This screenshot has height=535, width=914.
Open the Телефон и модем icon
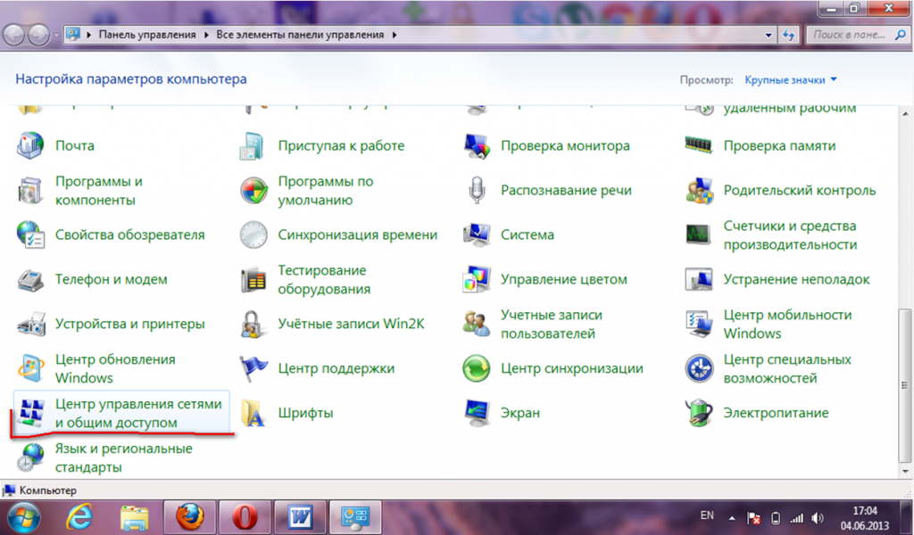pyautogui.click(x=30, y=279)
